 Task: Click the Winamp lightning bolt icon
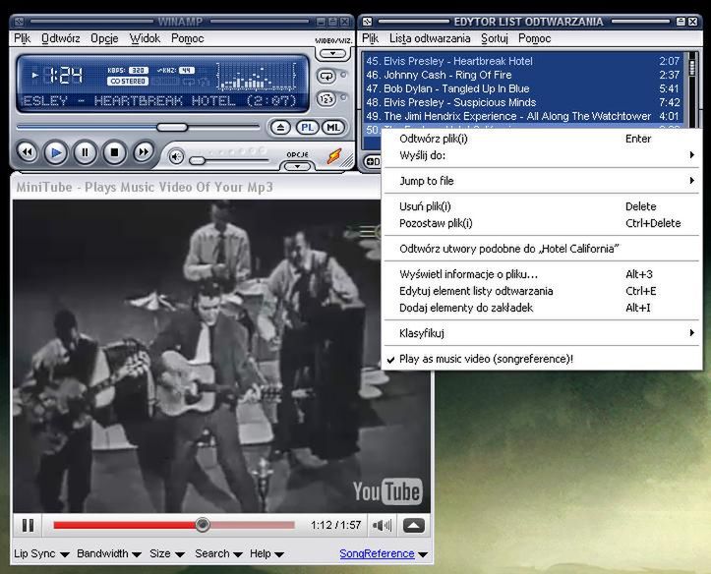[334, 156]
